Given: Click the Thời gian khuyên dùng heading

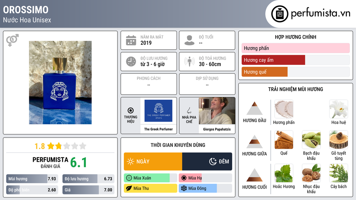Looking at the screenshot, I should [x=178, y=145].
